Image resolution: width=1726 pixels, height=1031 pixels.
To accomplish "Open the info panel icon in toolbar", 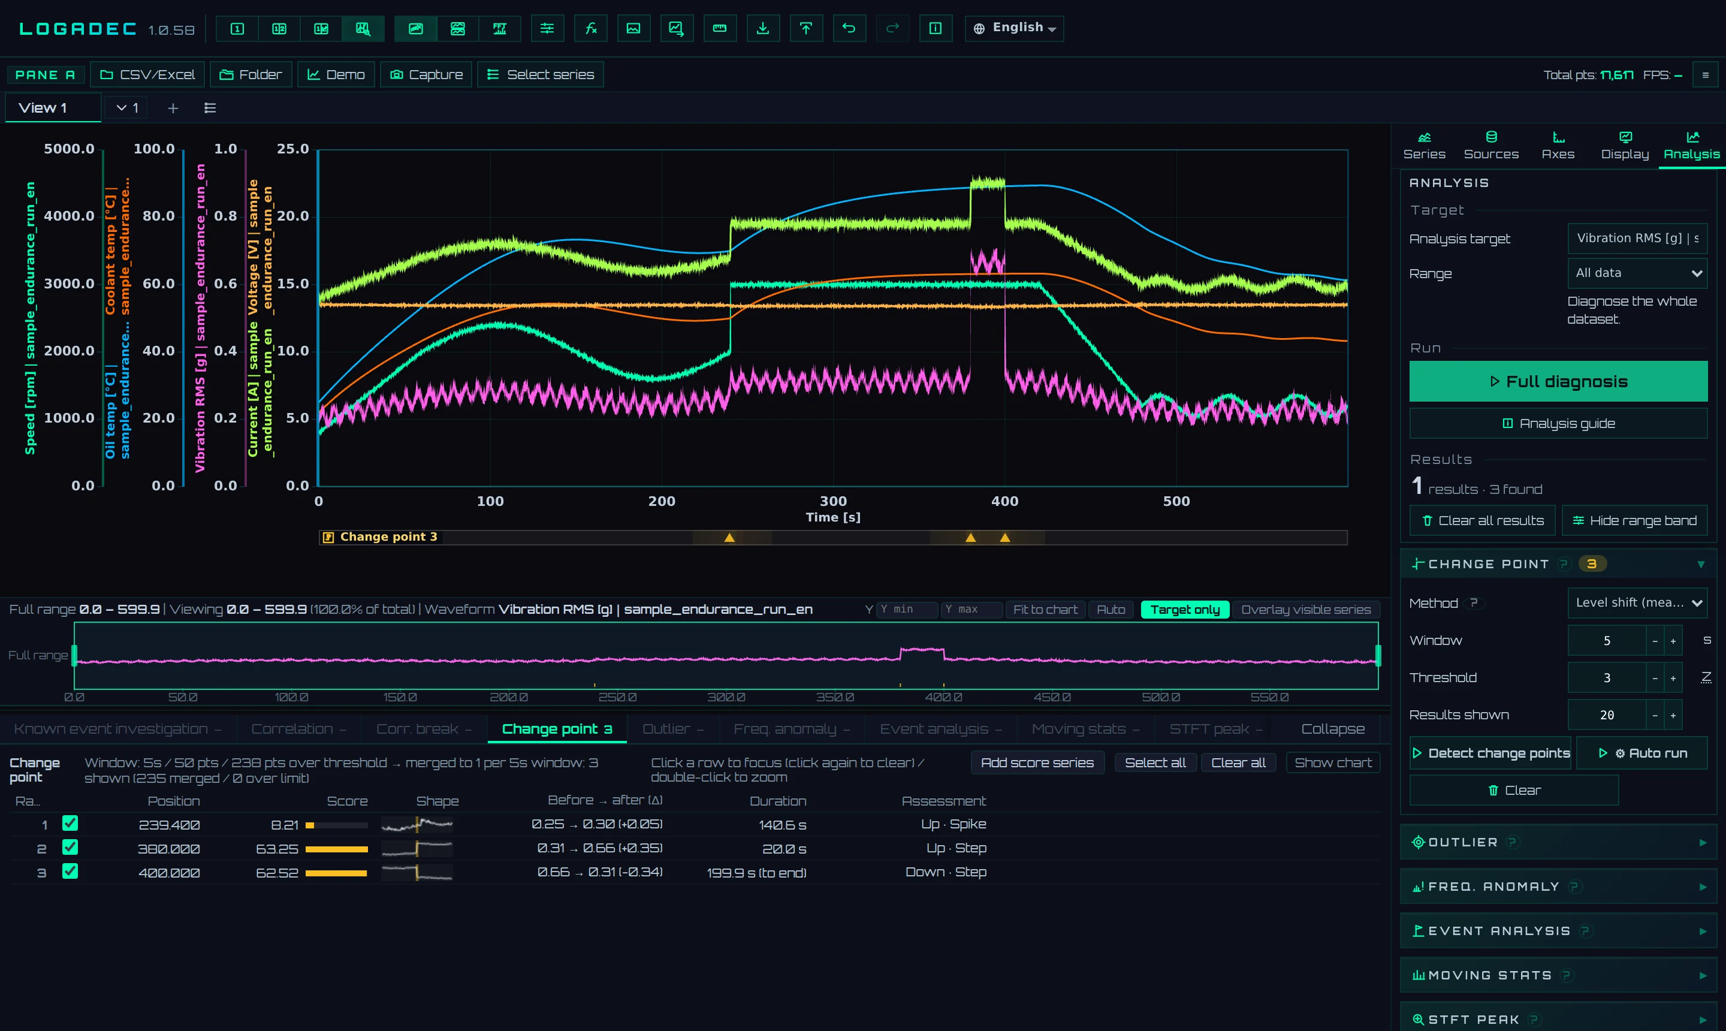I will tap(935, 29).
